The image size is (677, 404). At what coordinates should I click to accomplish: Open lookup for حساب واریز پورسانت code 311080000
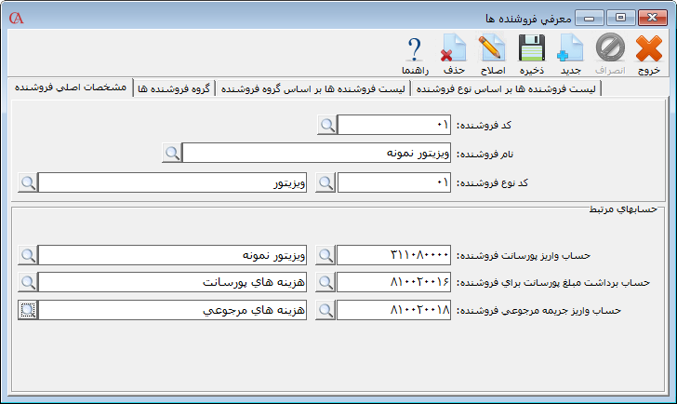326,254
